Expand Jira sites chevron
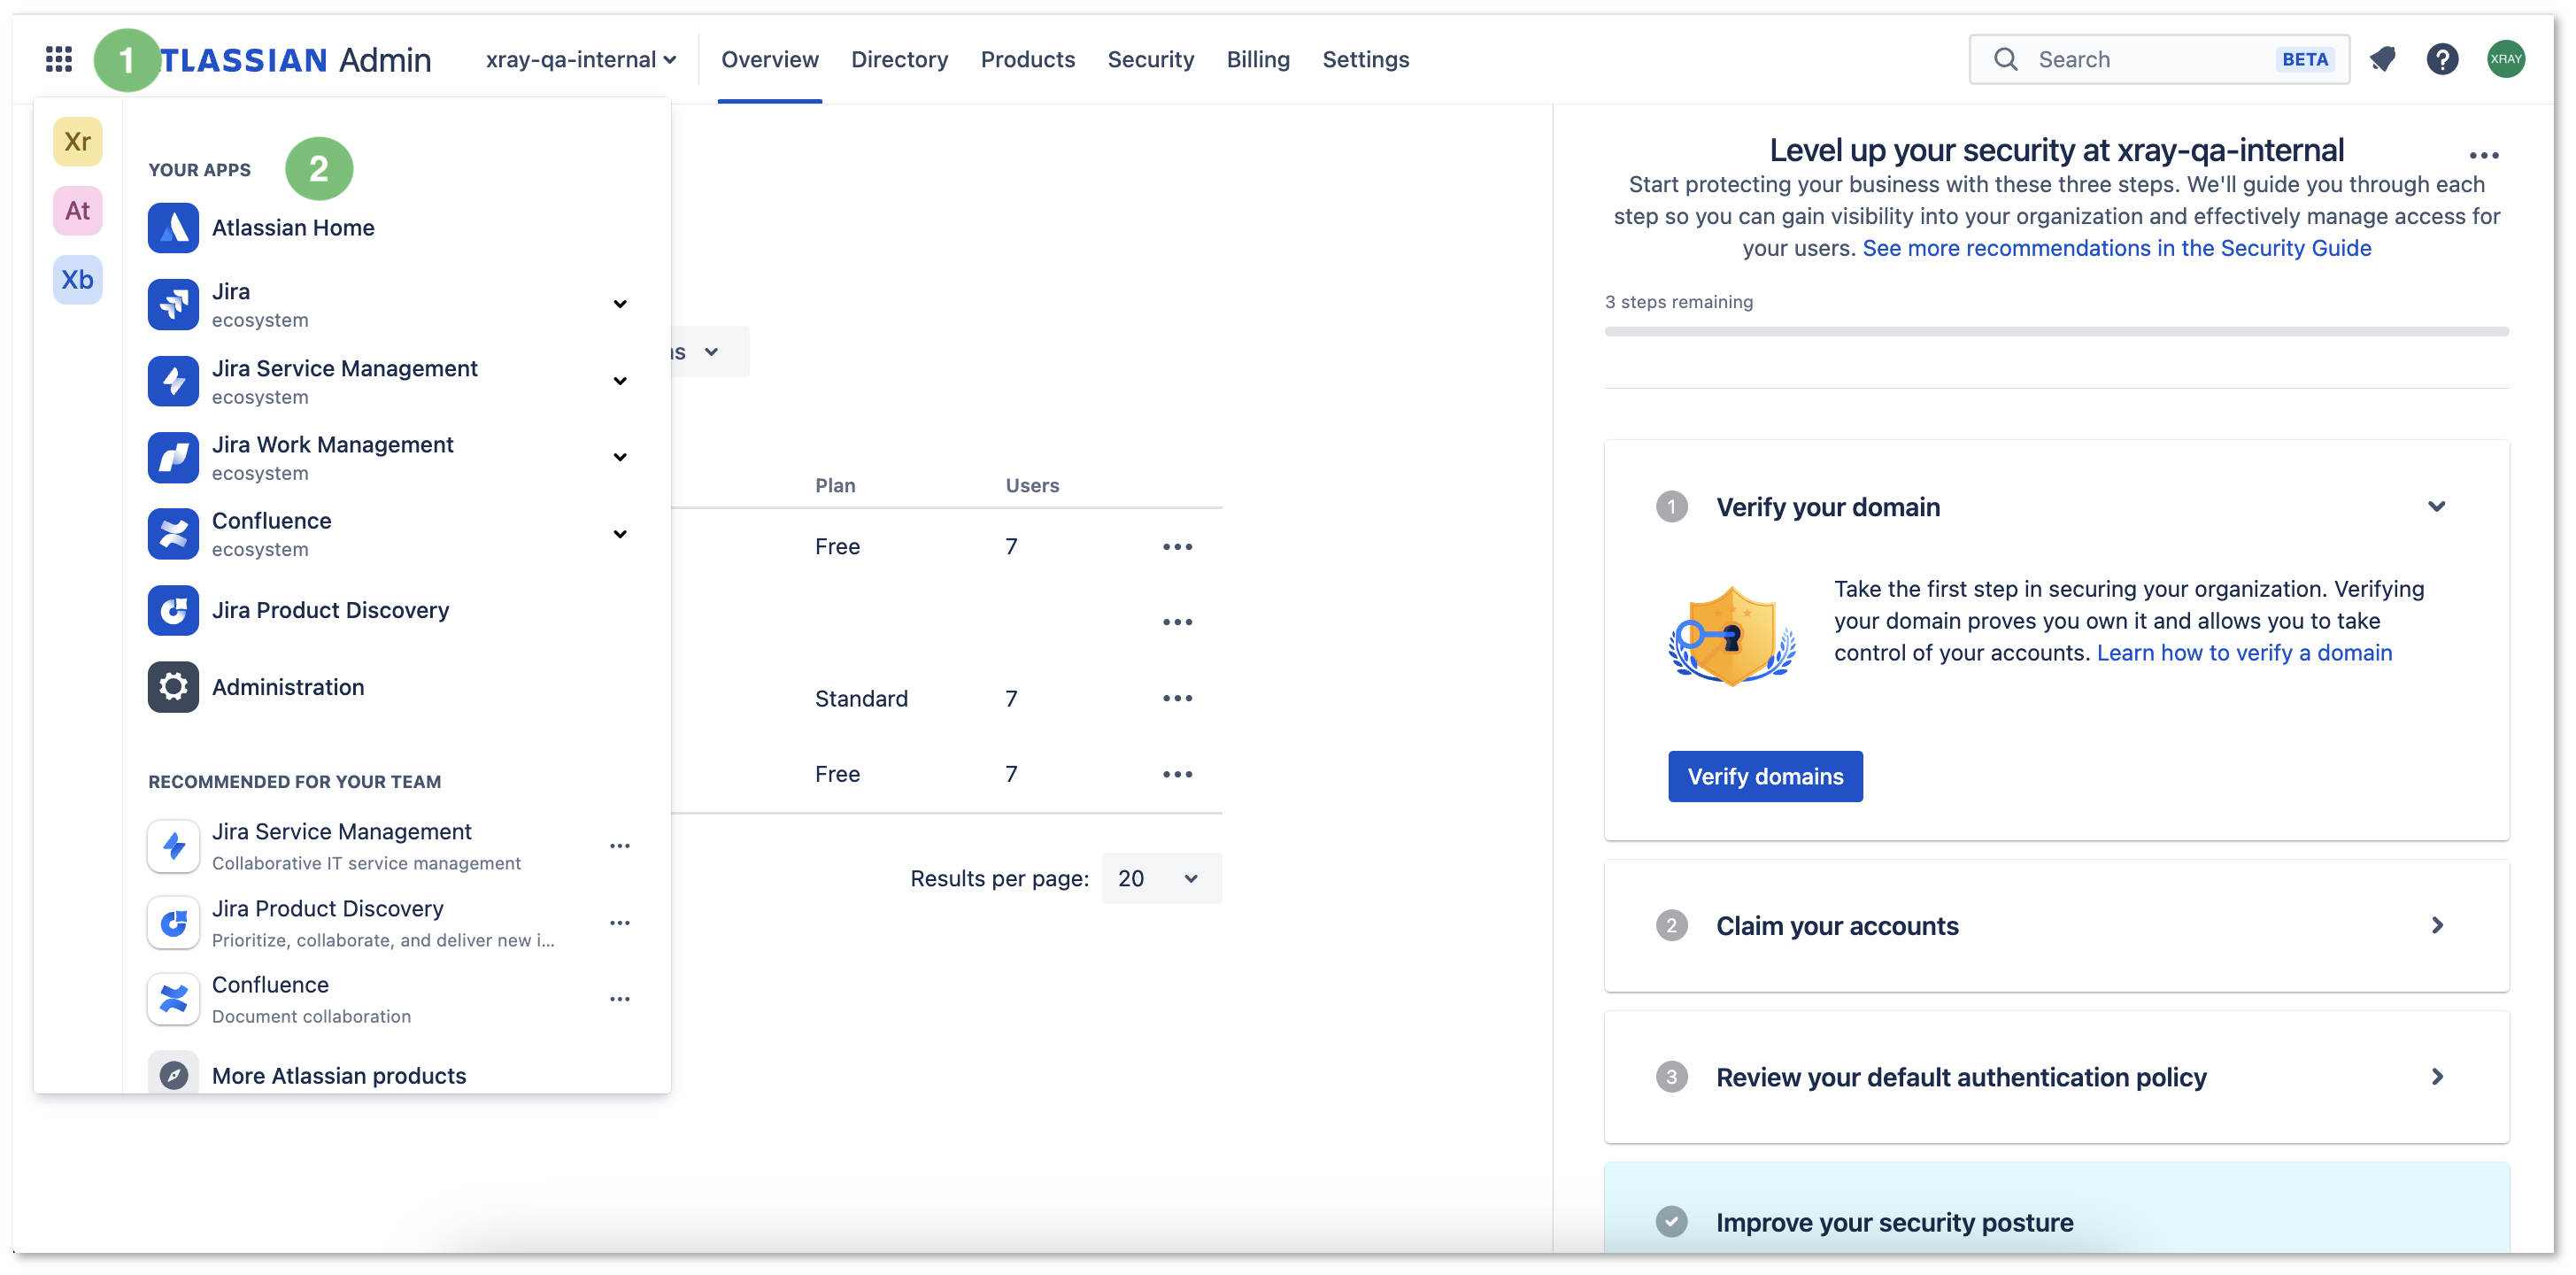This screenshot has height=1275, width=2576. (620, 304)
